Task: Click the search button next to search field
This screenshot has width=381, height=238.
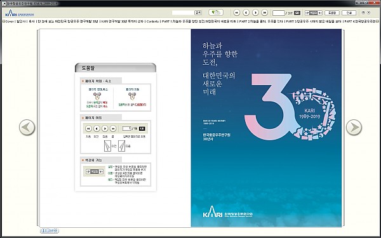Action: pyautogui.click(x=198, y=13)
